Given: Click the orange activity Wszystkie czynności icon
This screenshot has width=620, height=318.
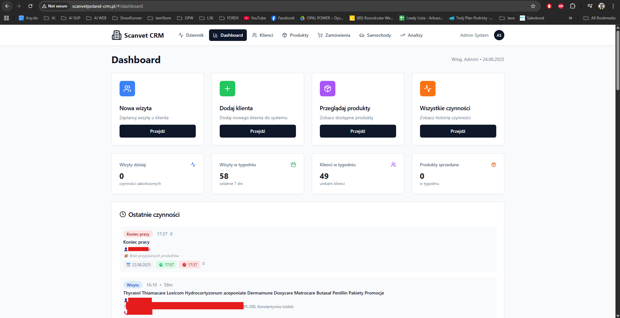Looking at the screenshot, I should (427, 89).
